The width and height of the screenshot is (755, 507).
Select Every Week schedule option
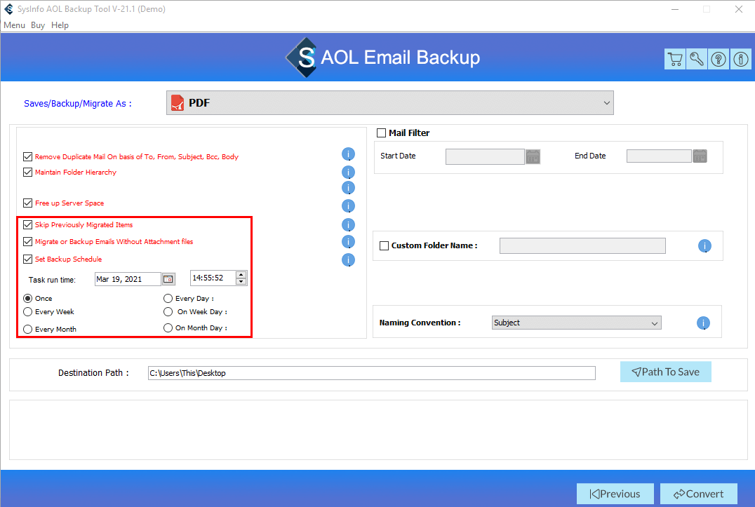coord(28,312)
